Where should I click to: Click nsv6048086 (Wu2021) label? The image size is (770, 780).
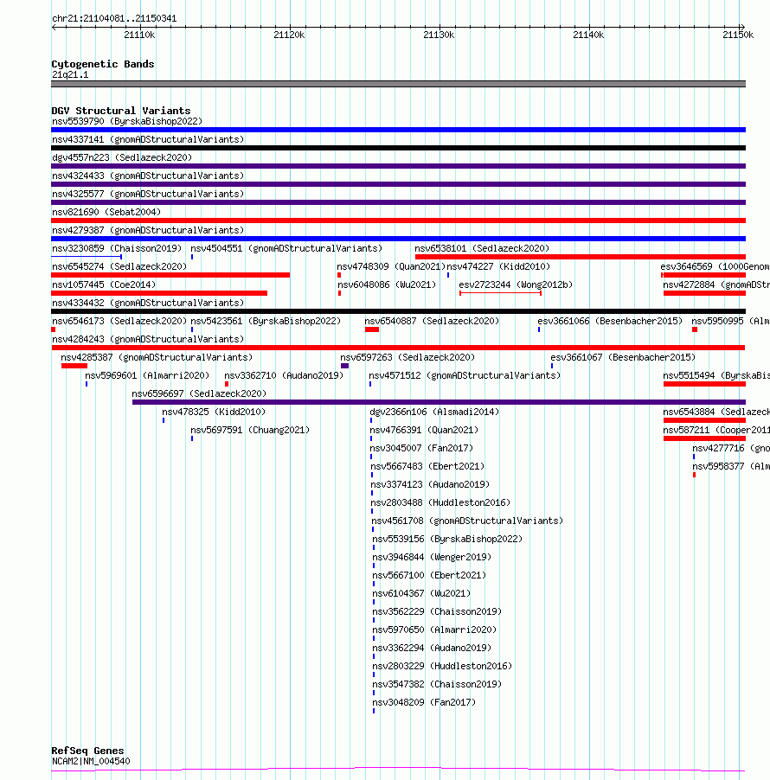(387, 285)
